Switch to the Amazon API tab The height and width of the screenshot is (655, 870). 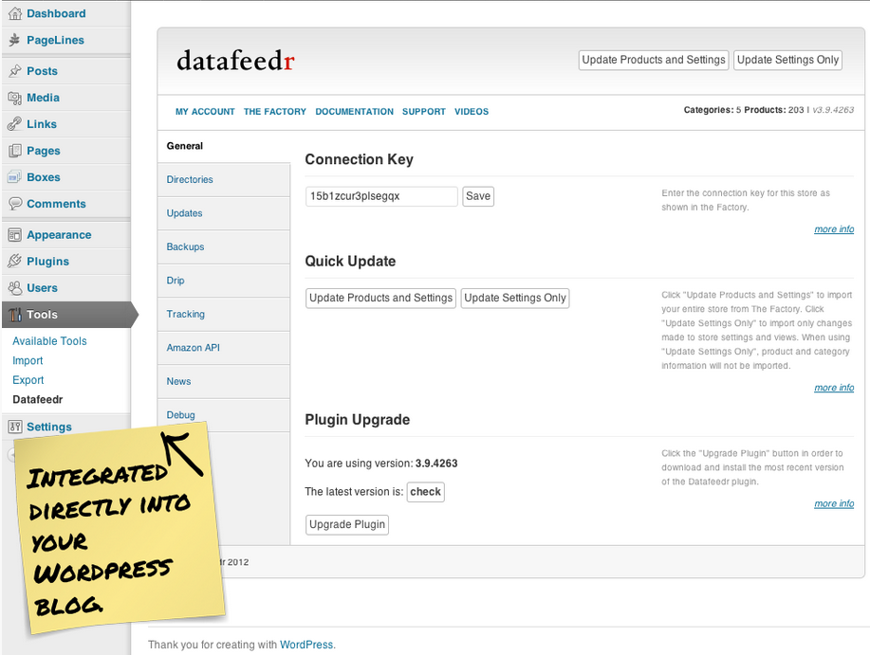coord(224,348)
